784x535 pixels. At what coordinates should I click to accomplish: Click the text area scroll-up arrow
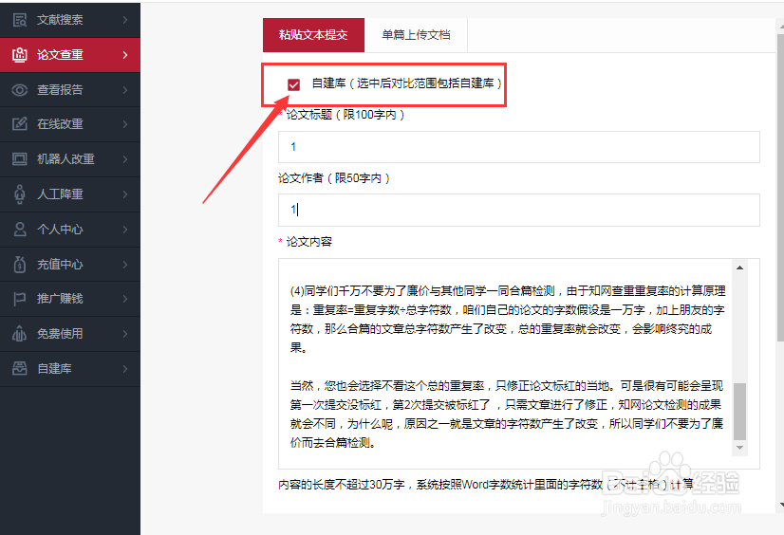(739, 267)
